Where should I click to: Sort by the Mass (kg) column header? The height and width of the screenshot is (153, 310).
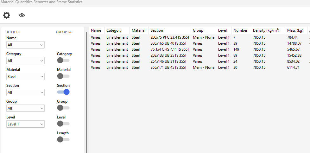tap(296, 30)
